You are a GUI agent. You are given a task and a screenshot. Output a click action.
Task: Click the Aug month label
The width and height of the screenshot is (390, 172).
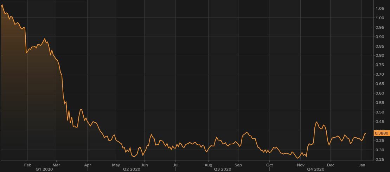[209, 165]
